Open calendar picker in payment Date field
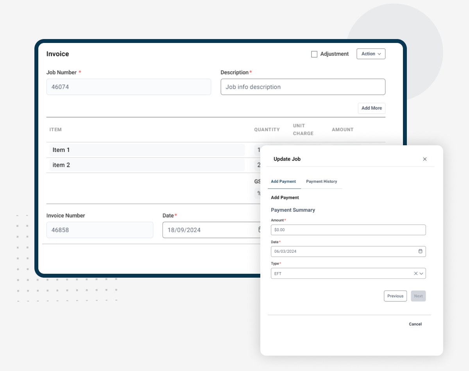469x371 pixels. (x=421, y=251)
